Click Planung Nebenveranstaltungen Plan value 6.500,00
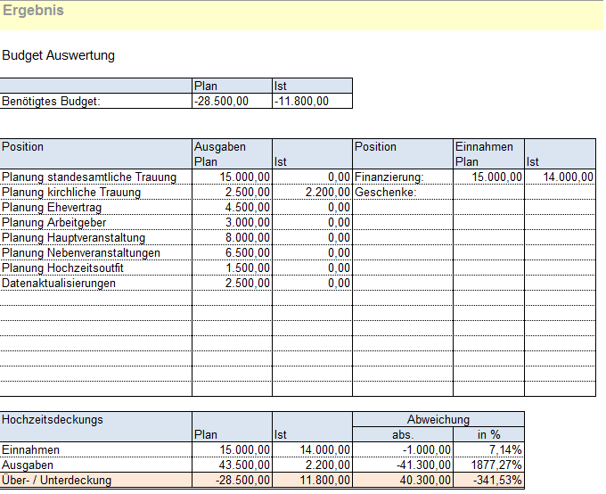 tap(232, 253)
